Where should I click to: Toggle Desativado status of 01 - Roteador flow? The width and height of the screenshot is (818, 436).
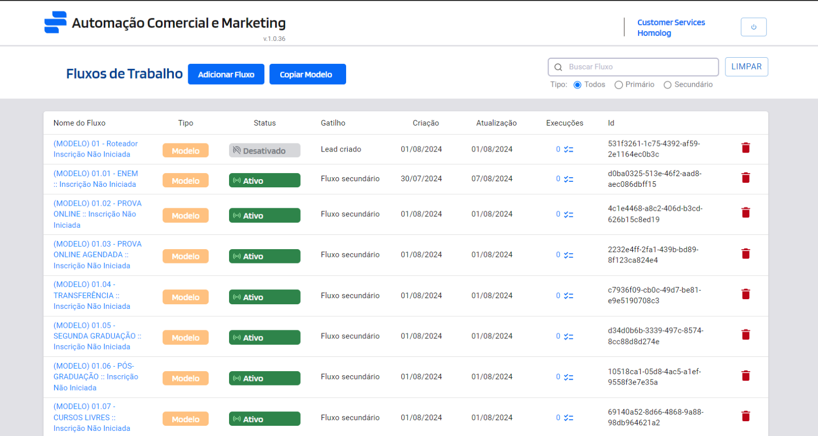pyautogui.click(x=264, y=151)
